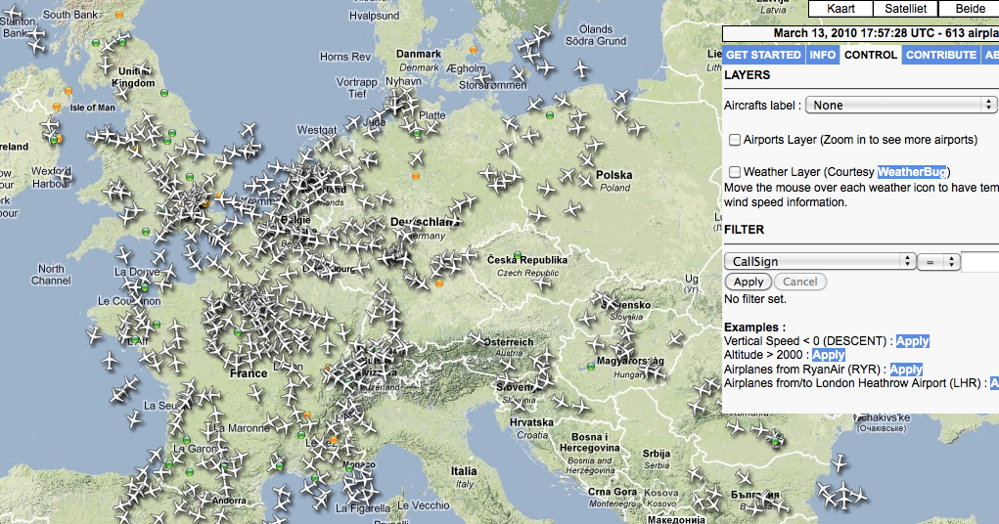This screenshot has height=524, width=999.
Task: Click the Polska map label
Action: [x=614, y=175]
